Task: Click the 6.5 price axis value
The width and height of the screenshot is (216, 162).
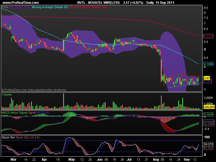Action: [x=206, y=29]
